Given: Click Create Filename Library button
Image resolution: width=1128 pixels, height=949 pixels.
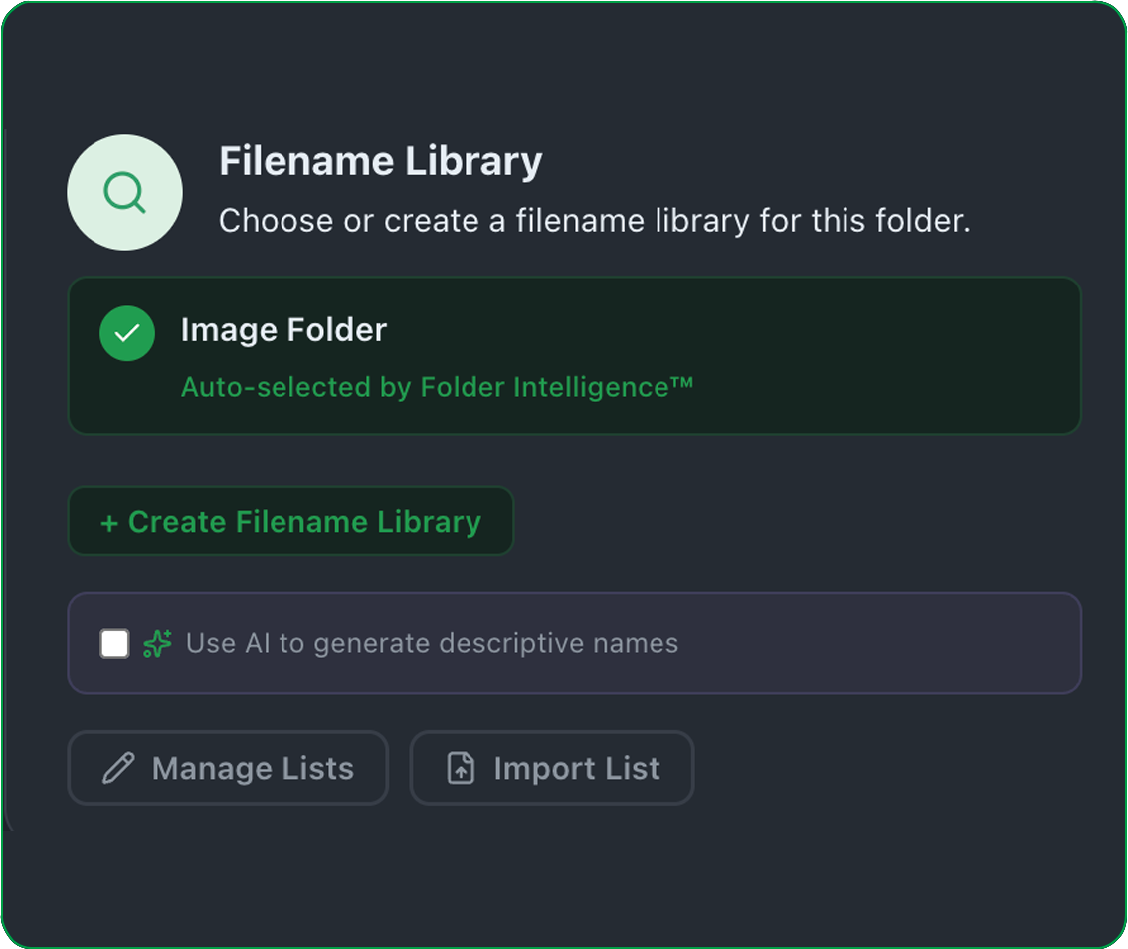Looking at the screenshot, I should [290, 521].
